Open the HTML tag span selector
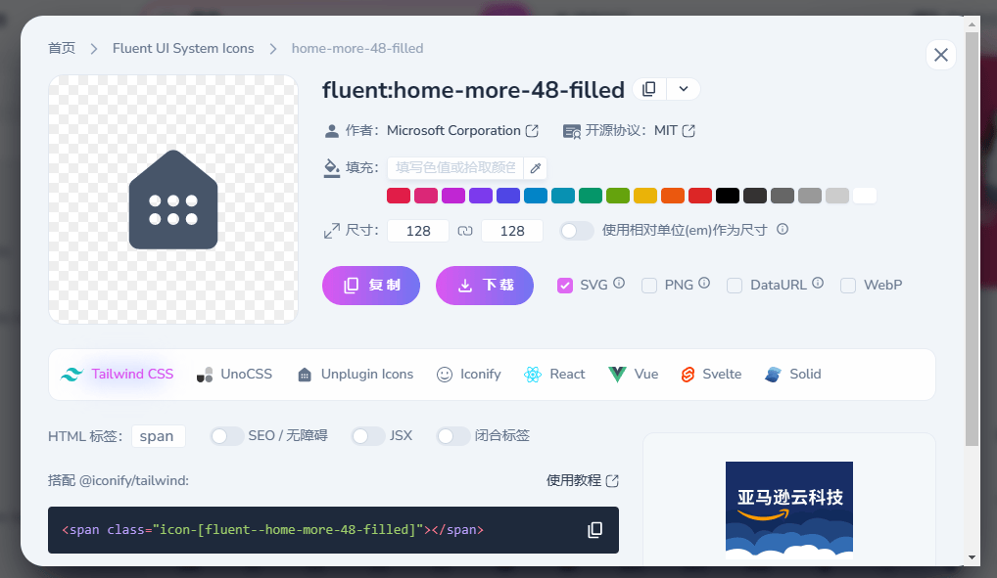997x578 pixels. 158,436
